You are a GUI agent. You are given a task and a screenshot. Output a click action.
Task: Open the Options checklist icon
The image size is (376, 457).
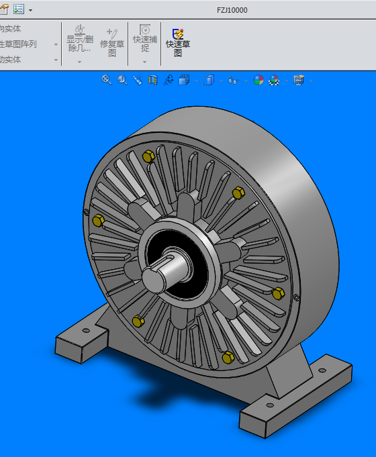coord(19,9)
